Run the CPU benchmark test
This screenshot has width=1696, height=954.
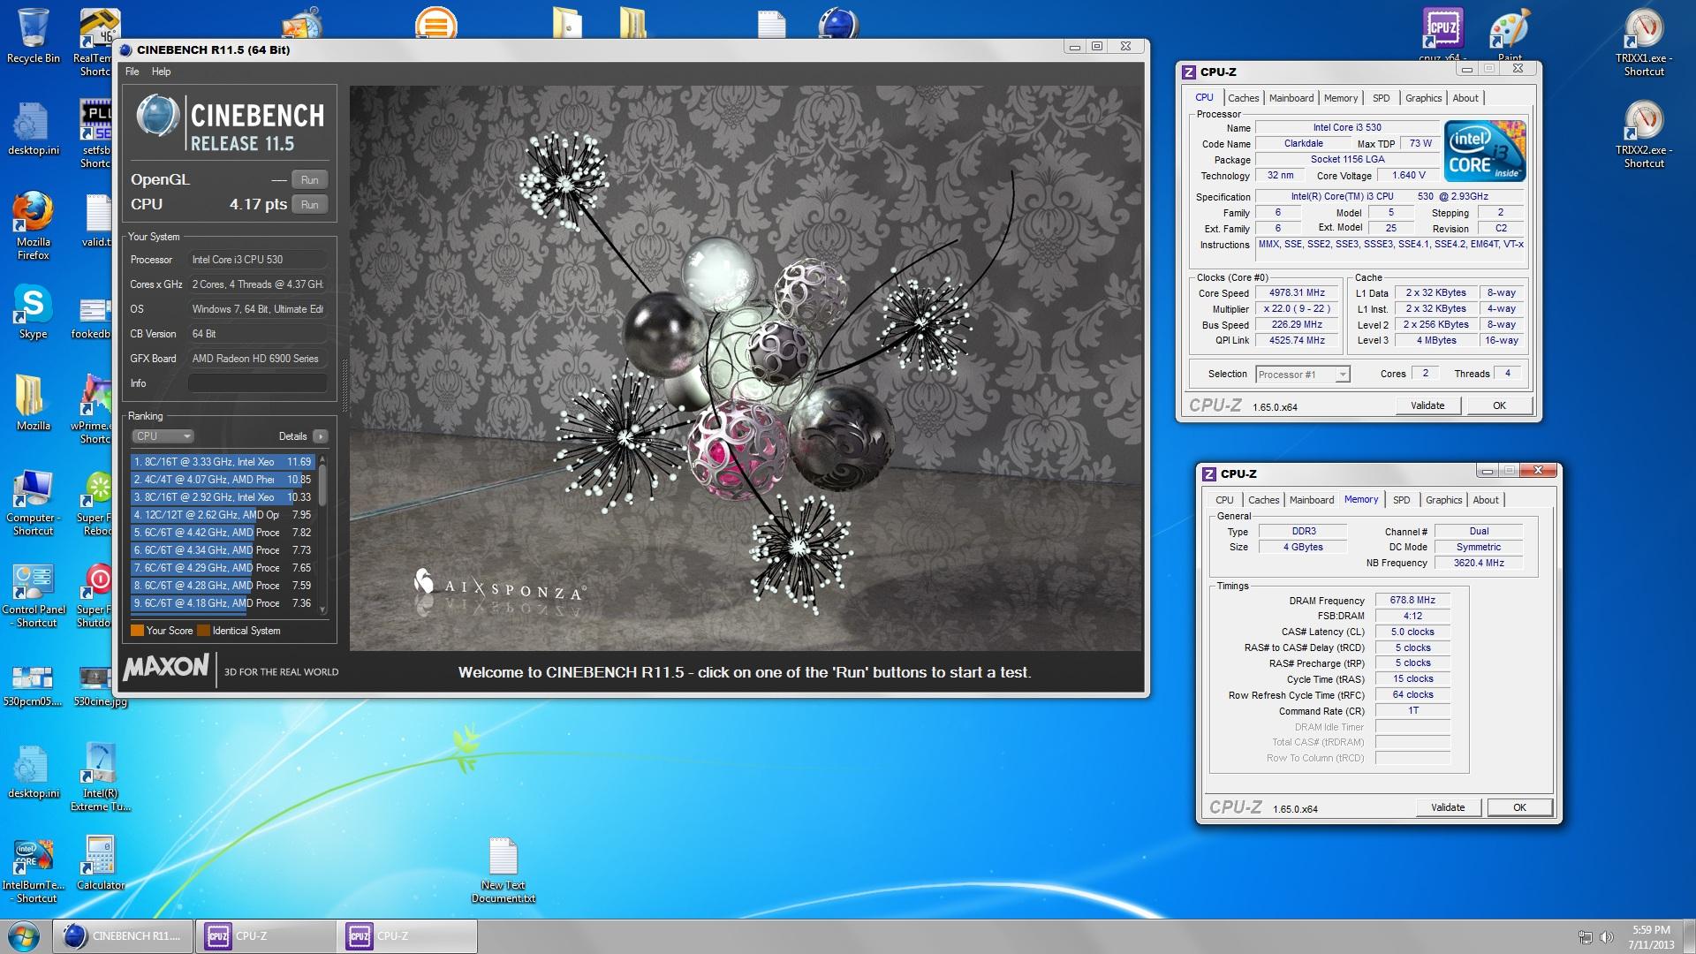click(x=309, y=204)
